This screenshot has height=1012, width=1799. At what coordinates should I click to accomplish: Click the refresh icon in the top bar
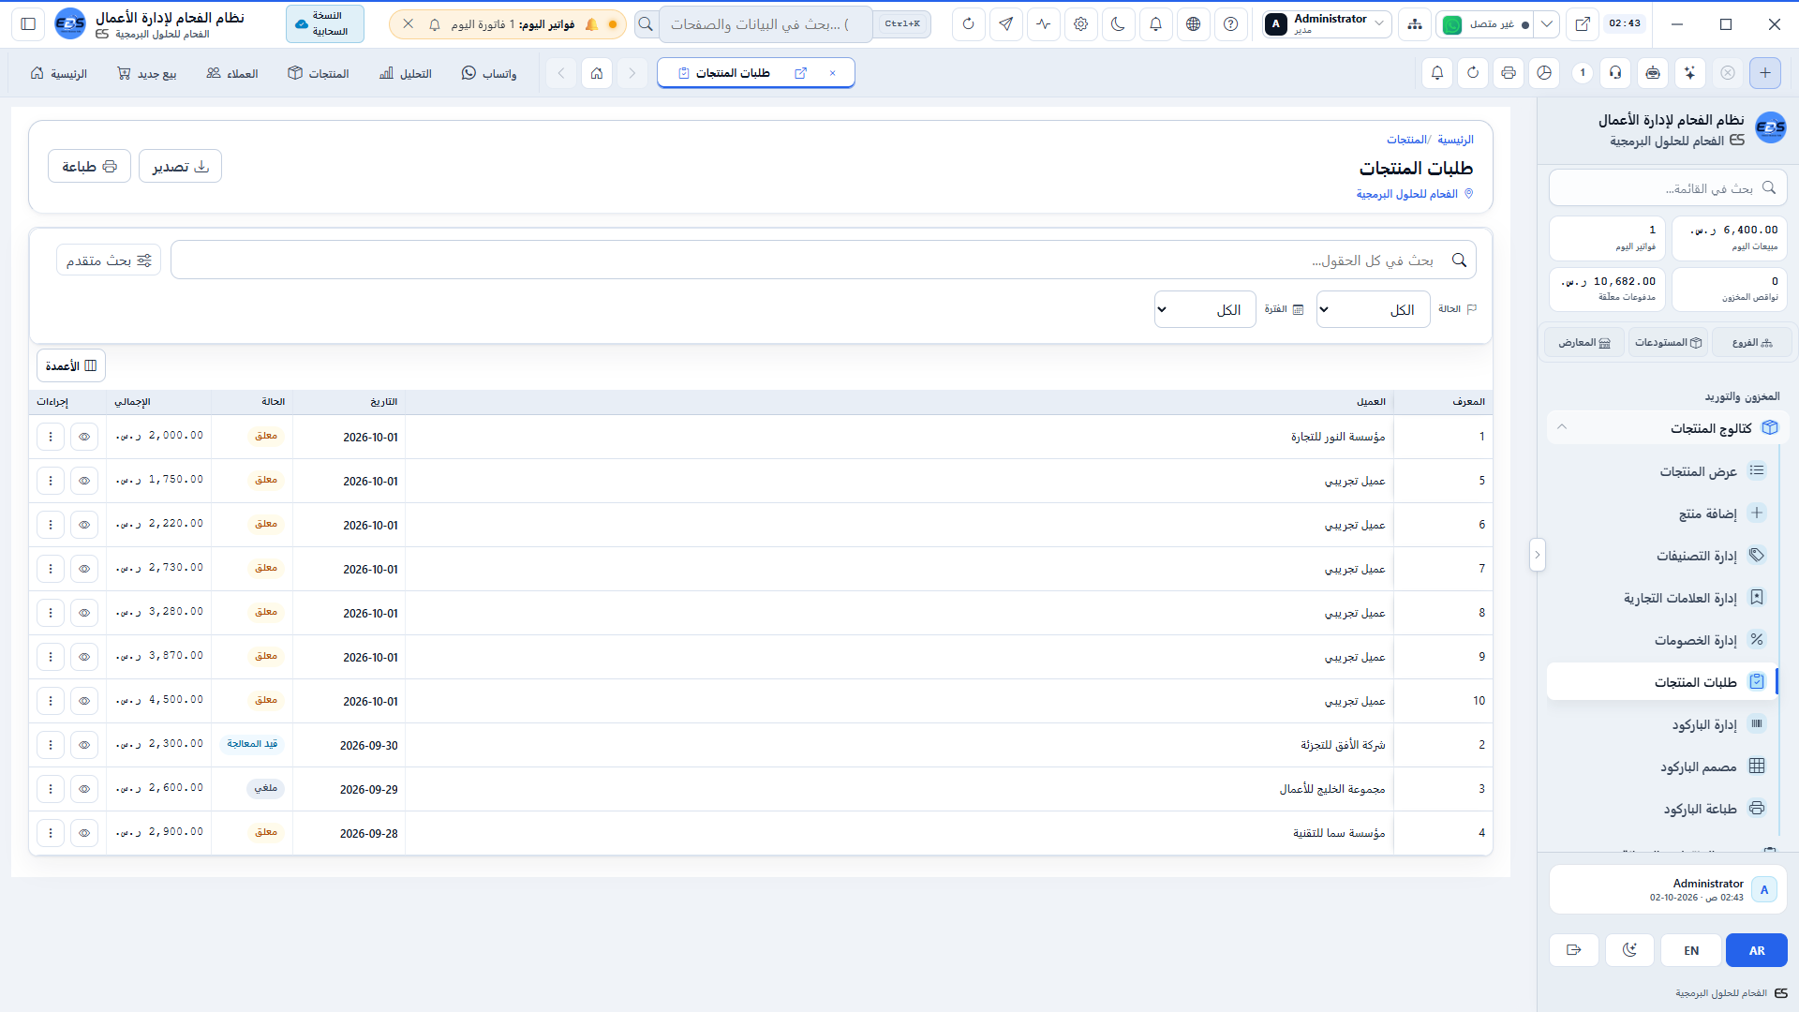coord(969,24)
